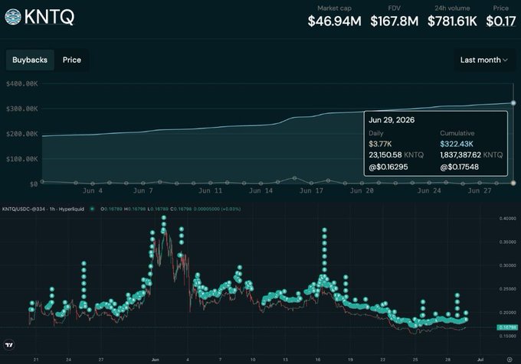Screen dimensions: 521x364
Task: Open the TradingView logo link
Action: [x=9, y=345]
